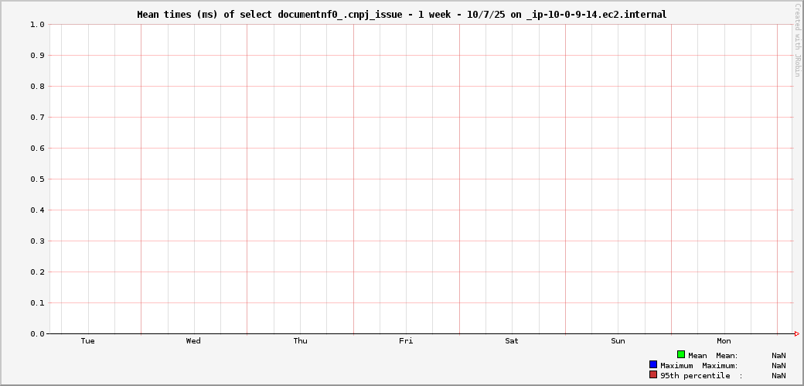The height and width of the screenshot is (386, 804).
Task: Select the 0.0 y-axis origin label
Action: (37, 334)
